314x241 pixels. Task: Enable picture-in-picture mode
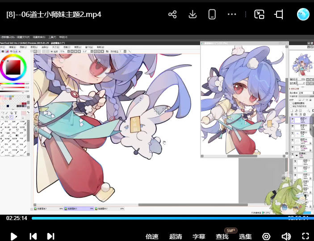(x=259, y=14)
